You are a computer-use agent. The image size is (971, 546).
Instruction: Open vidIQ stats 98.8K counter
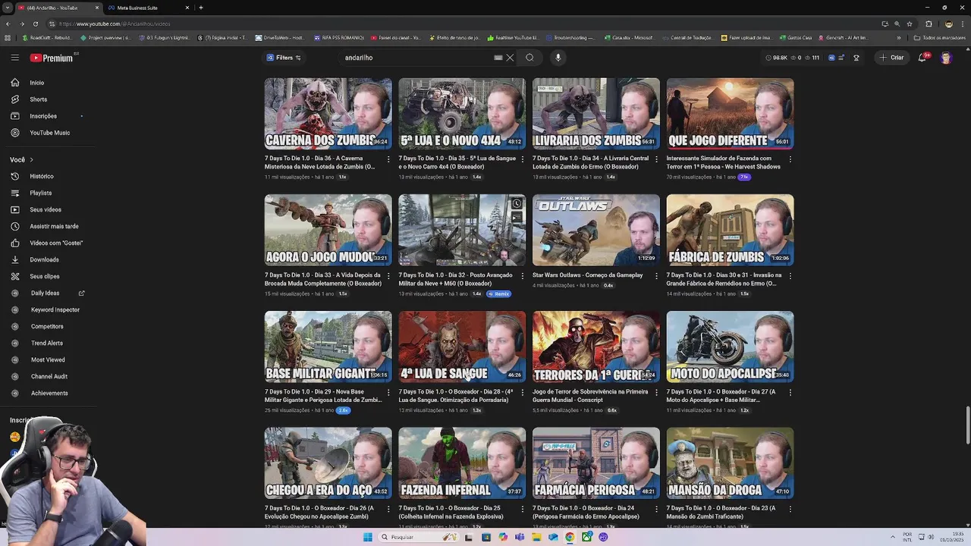[x=777, y=58]
